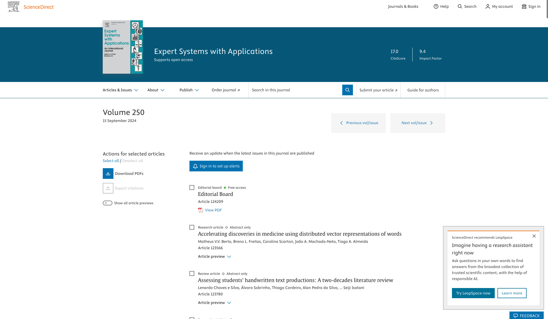This screenshot has width=548, height=319.
Task: Expand the Articles & Issues dropdown
Action: tap(120, 90)
